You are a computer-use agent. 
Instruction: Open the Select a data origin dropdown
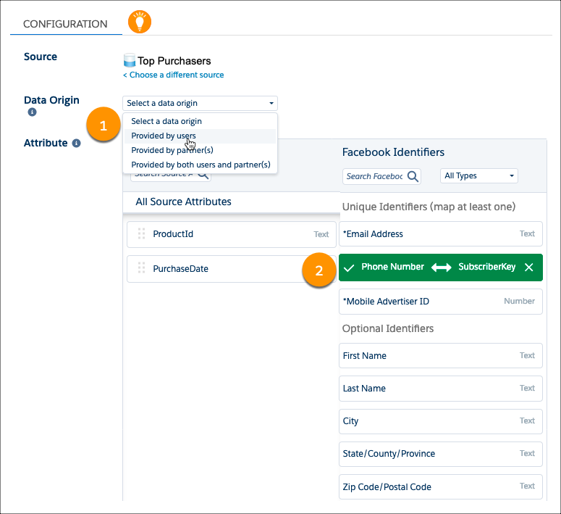click(x=200, y=103)
